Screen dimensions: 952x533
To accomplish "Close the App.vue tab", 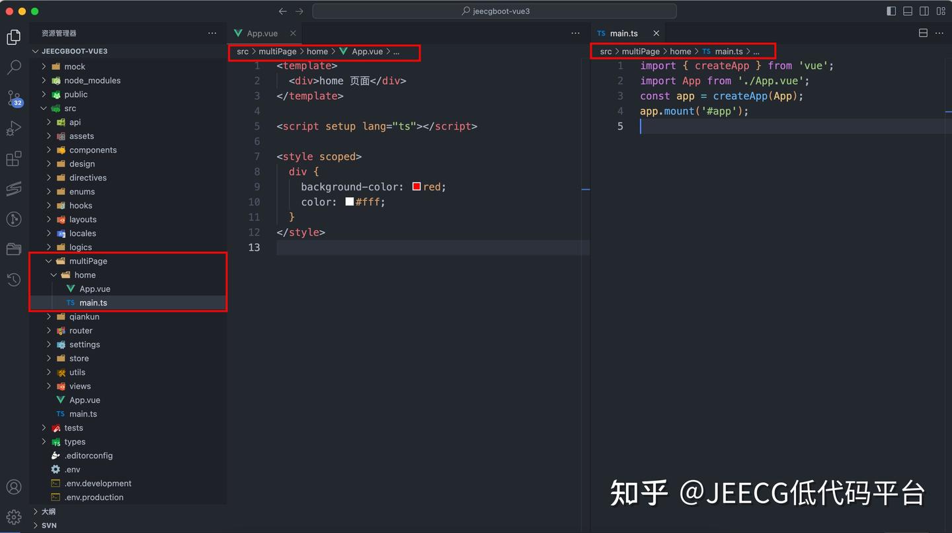I will point(293,33).
